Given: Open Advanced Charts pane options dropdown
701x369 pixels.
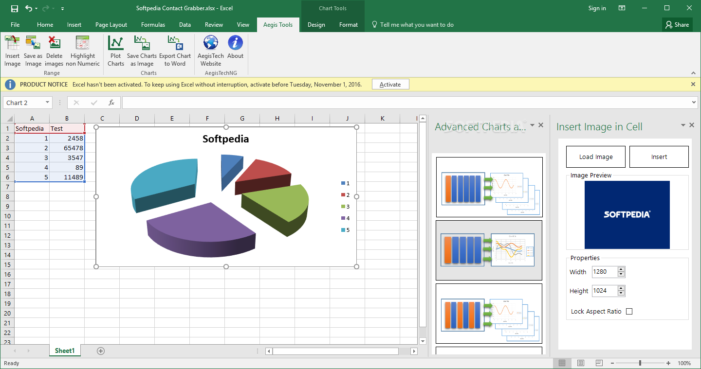Looking at the screenshot, I should (533, 125).
